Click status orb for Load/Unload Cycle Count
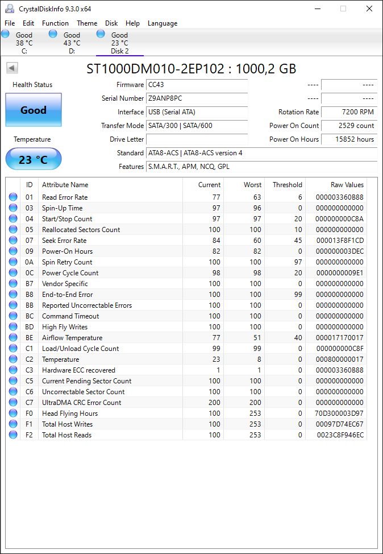 13,348
